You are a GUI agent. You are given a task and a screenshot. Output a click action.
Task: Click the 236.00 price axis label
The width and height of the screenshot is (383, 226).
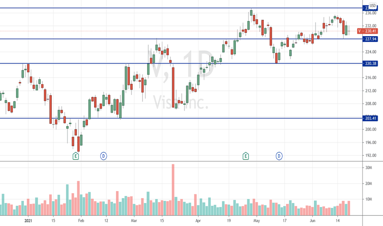[371, 13]
